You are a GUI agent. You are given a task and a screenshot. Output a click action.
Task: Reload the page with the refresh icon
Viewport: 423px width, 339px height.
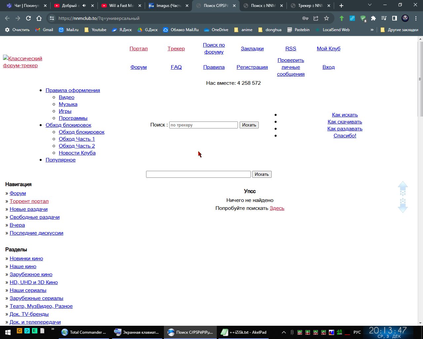coord(28,18)
